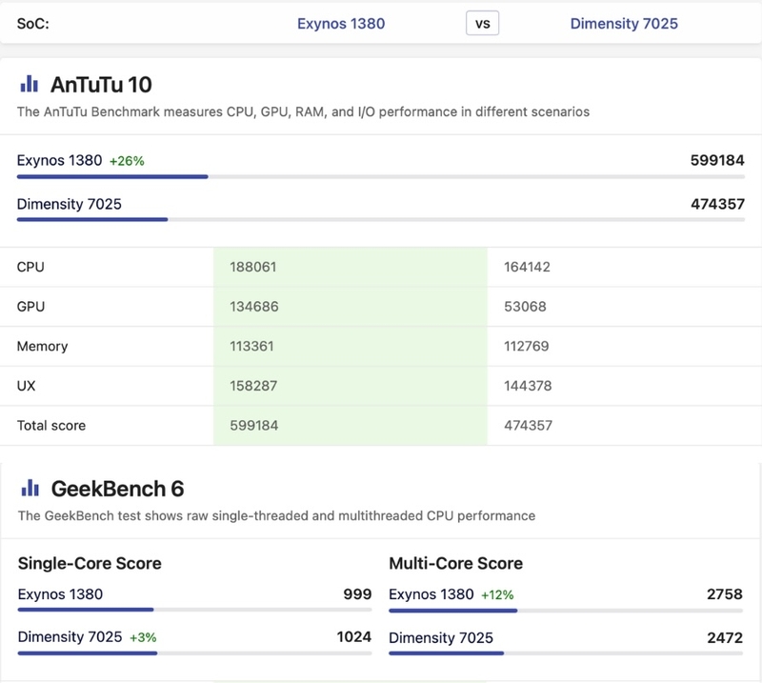Select the +26% badge beside Exynos 1380
The height and width of the screenshot is (683, 762).
[127, 161]
